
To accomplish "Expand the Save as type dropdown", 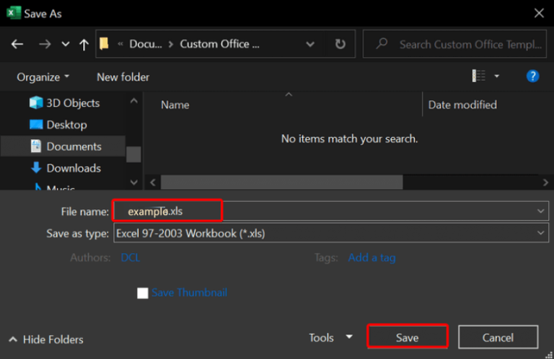I will point(541,233).
